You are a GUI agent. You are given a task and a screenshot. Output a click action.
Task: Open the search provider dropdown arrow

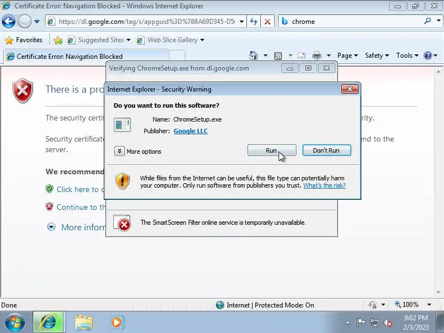tap(438, 21)
